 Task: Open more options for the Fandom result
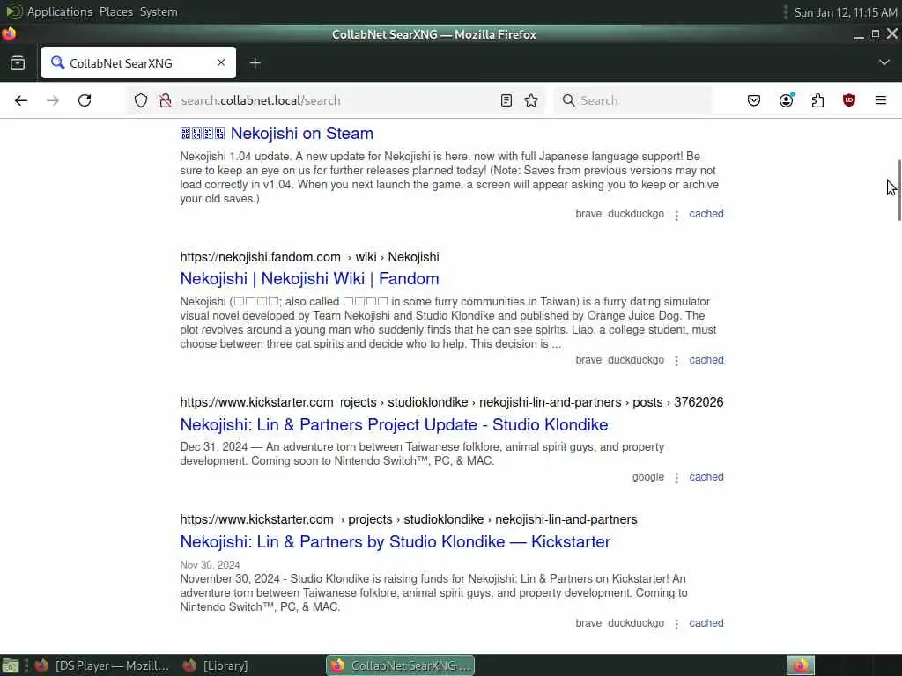[676, 361]
